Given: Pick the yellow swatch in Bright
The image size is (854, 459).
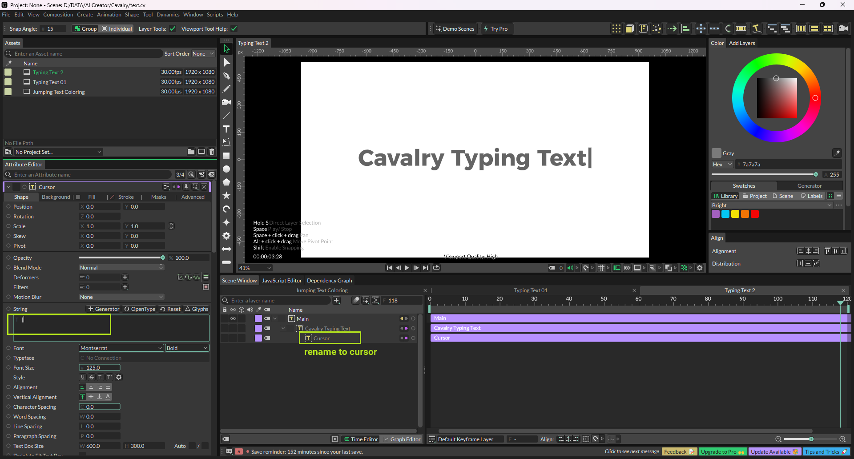Looking at the screenshot, I should coord(735,214).
